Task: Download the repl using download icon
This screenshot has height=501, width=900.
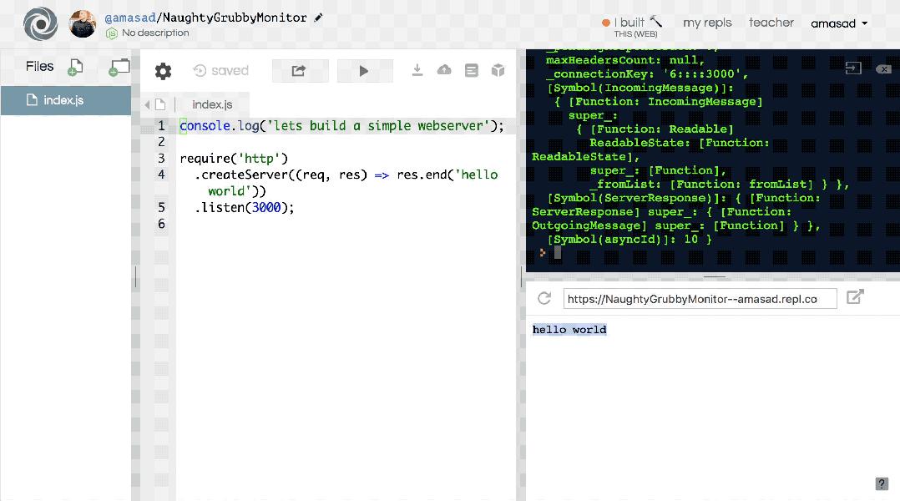Action: click(417, 70)
